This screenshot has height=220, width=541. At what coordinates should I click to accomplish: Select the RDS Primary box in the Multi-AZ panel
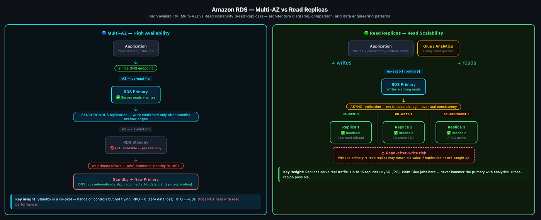pos(136,94)
